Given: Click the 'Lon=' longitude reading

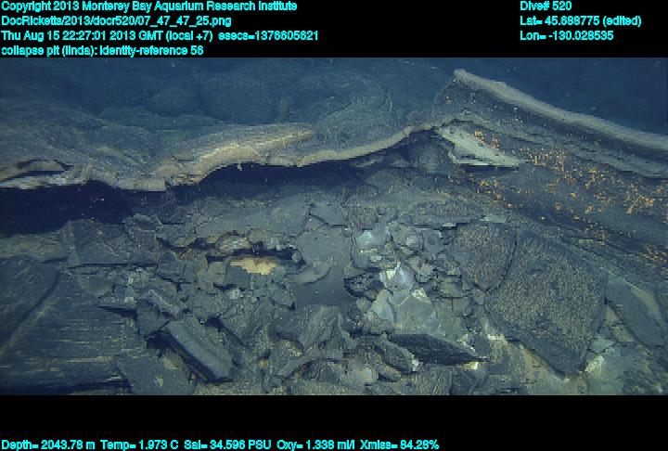Looking at the screenshot, I should 567,35.
